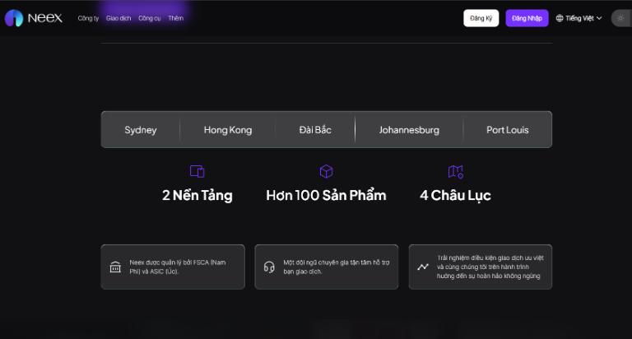The width and height of the screenshot is (632, 339).
Task: Open the Công ty menu
Action: pyautogui.click(x=88, y=18)
